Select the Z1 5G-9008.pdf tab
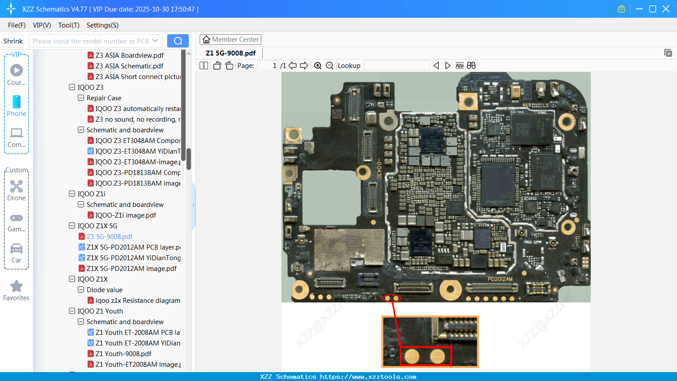 tap(231, 53)
